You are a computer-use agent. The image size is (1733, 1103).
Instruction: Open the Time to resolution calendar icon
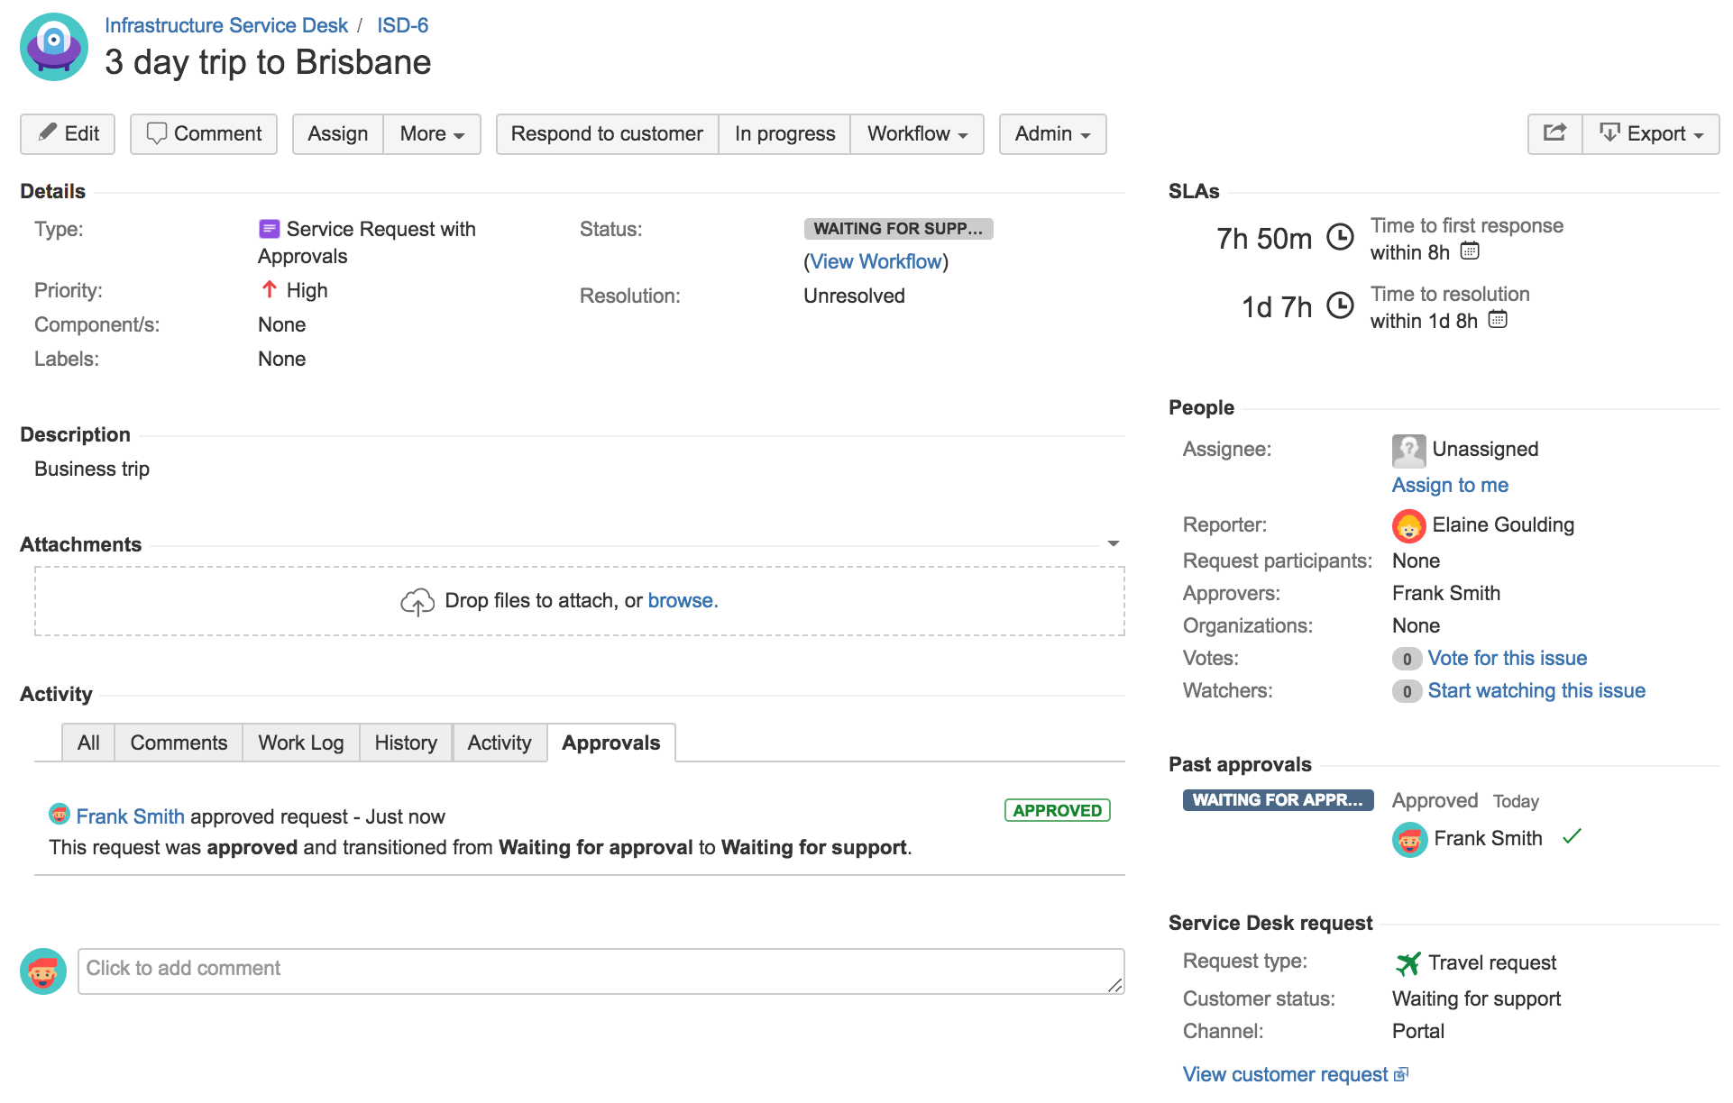pyautogui.click(x=1498, y=320)
